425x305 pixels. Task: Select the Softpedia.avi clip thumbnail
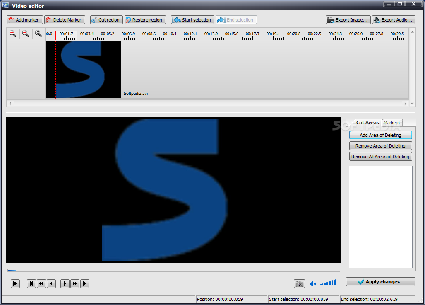click(x=84, y=70)
